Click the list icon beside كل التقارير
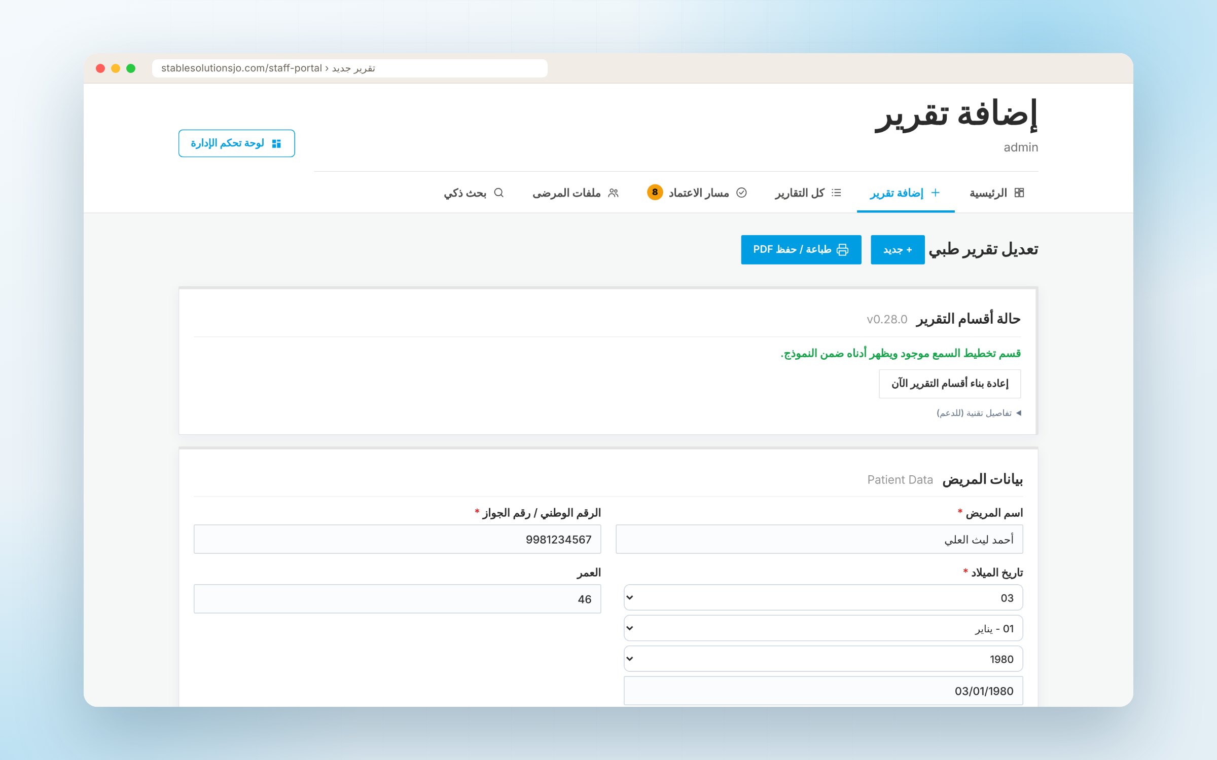Viewport: 1217px width, 760px height. tap(837, 193)
